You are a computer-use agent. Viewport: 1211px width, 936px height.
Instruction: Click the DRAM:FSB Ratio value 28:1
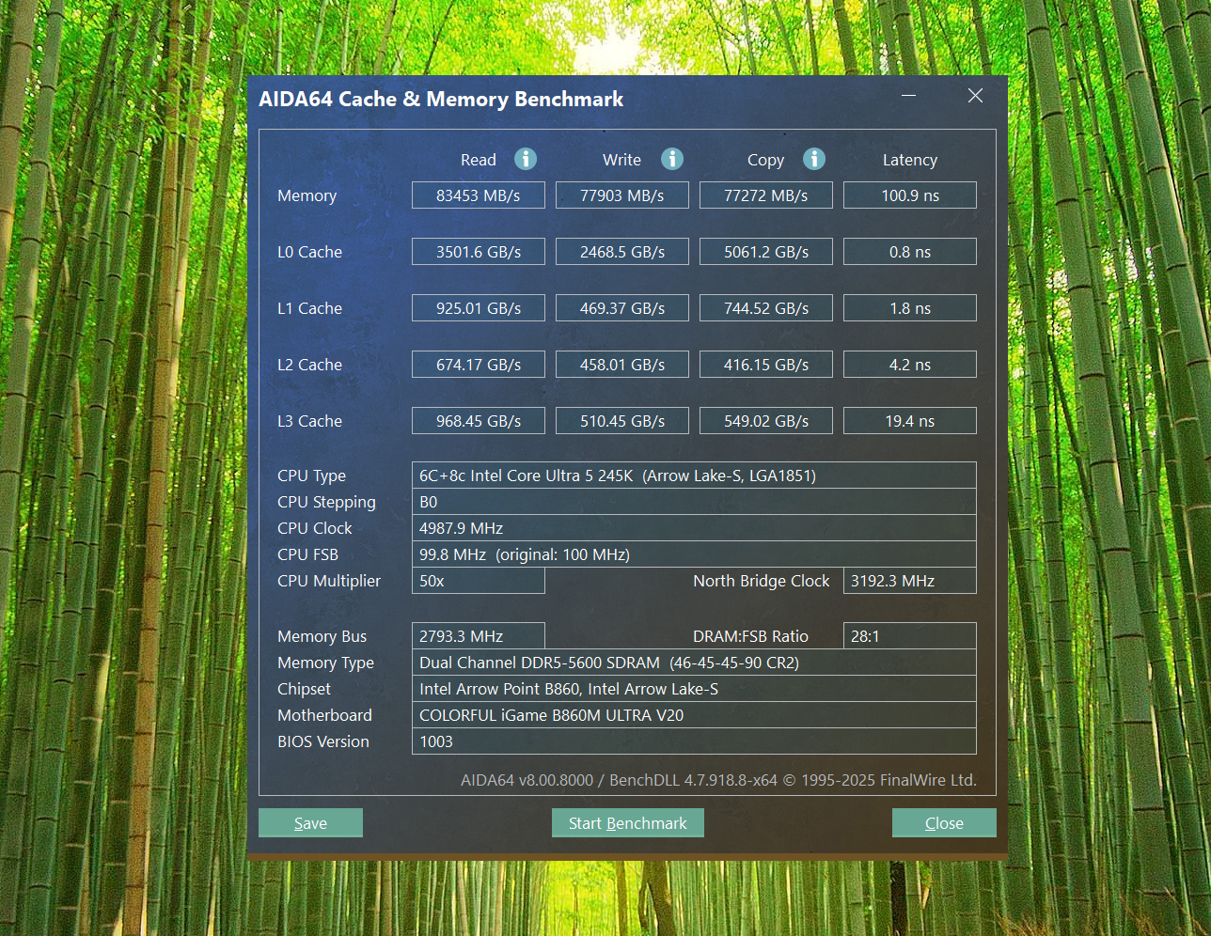click(910, 636)
